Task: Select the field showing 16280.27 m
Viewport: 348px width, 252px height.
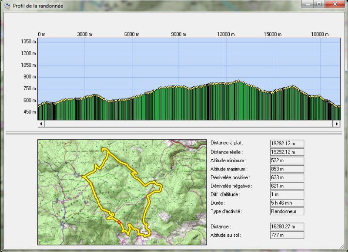Action: click(x=287, y=226)
